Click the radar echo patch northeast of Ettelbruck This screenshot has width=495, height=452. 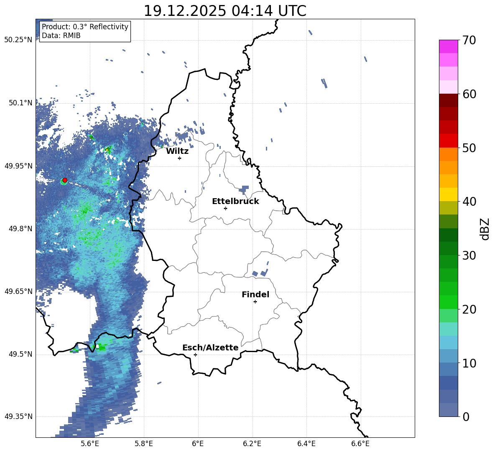(244, 189)
